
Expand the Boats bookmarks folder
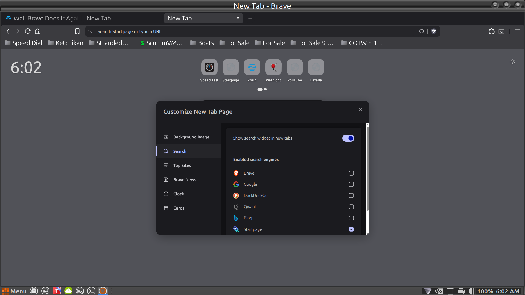[202, 43]
